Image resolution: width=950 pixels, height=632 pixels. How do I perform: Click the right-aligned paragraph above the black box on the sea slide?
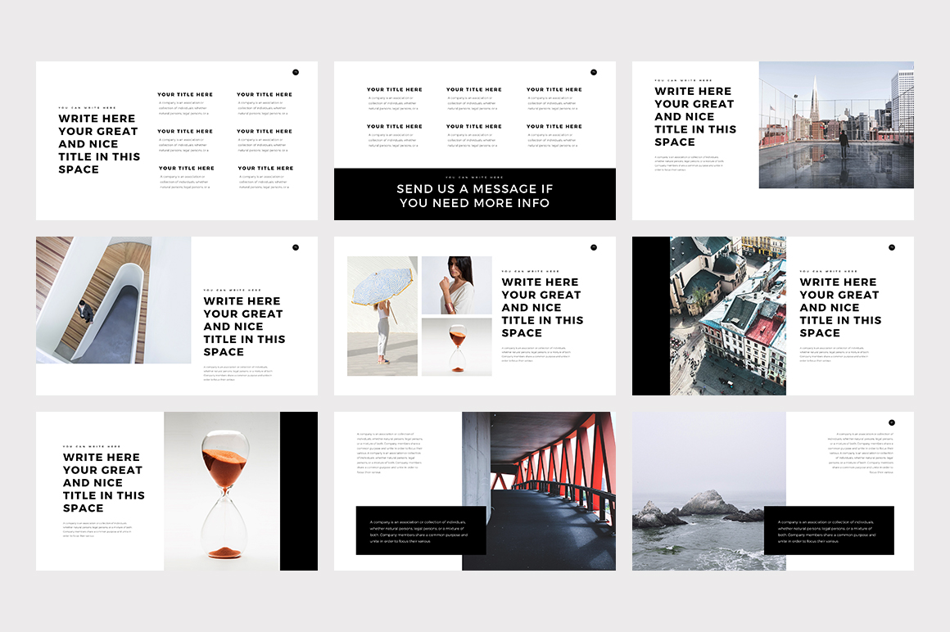pyautogui.click(x=861, y=453)
